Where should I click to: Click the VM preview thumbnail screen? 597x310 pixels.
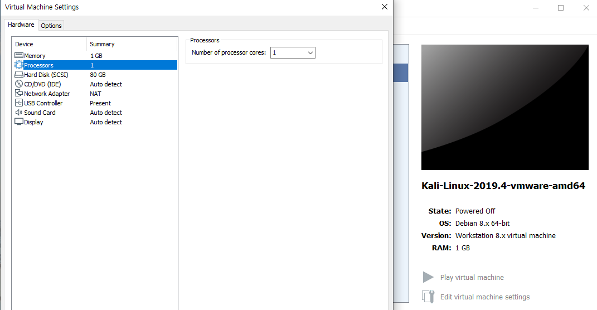[x=505, y=108]
